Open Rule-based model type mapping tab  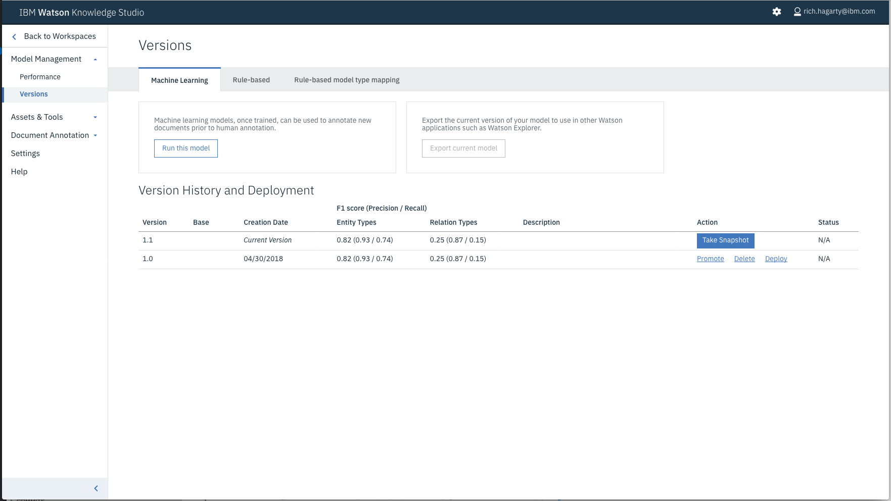347,80
